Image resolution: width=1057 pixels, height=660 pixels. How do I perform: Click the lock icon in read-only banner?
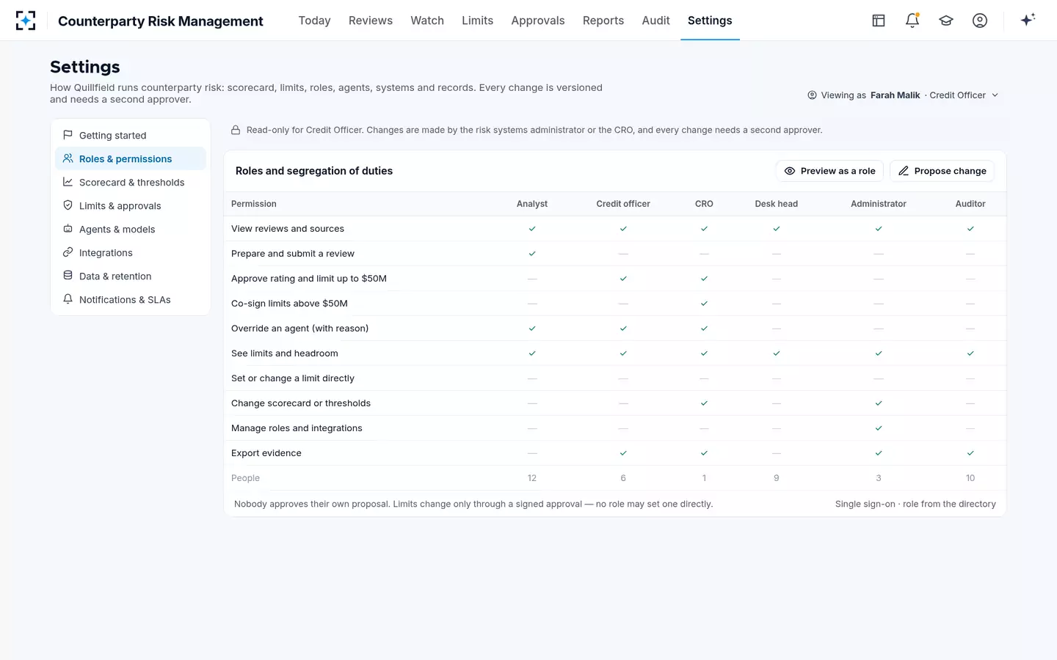pyautogui.click(x=236, y=130)
